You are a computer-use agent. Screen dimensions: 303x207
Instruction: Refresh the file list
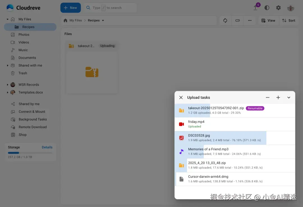[225, 20]
